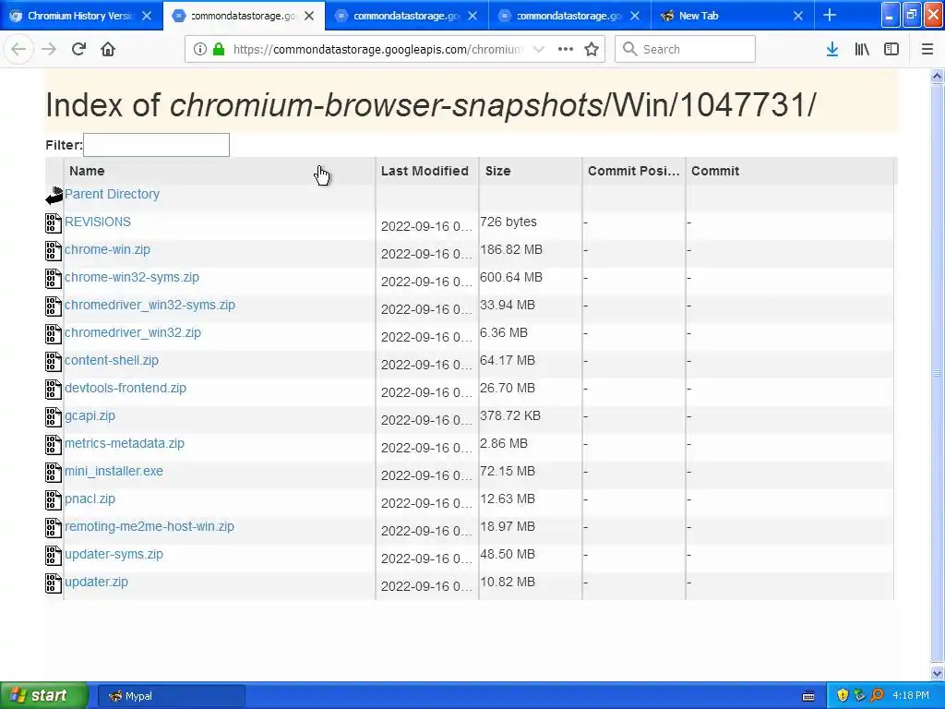Image resolution: width=945 pixels, height=709 pixels.
Task: Select Mypal in the taskbar
Action: tap(171, 696)
